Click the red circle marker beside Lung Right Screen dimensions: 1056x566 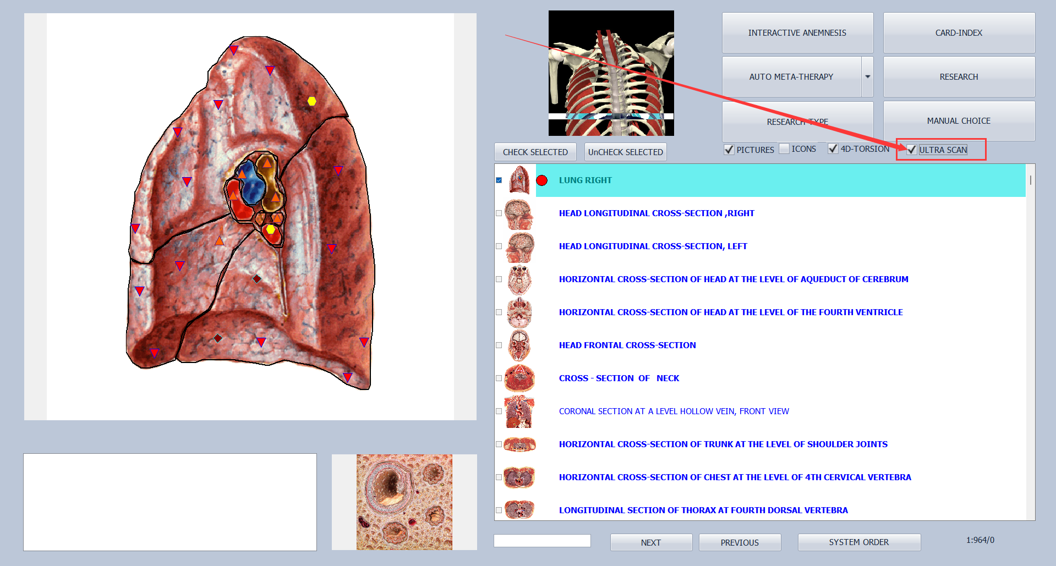tap(542, 180)
